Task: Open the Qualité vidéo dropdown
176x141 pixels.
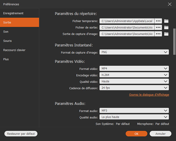Action: [134, 81]
